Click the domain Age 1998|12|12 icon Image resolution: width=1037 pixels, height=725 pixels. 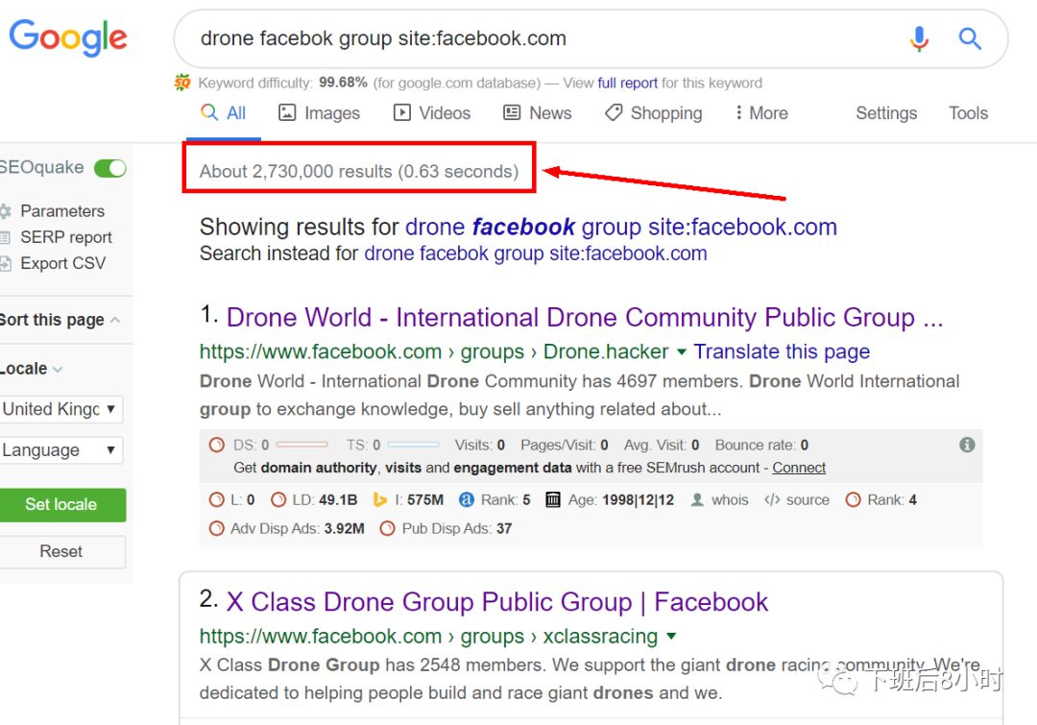point(553,499)
